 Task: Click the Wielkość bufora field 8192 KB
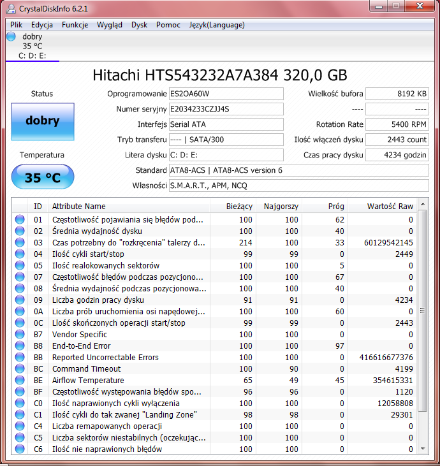click(397, 94)
